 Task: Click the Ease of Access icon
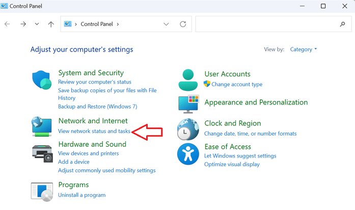coord(188,154)
